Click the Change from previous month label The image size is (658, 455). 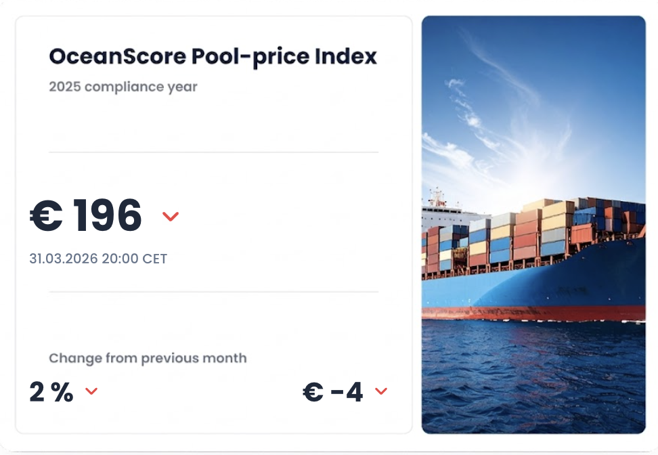(x=148, y=358)
